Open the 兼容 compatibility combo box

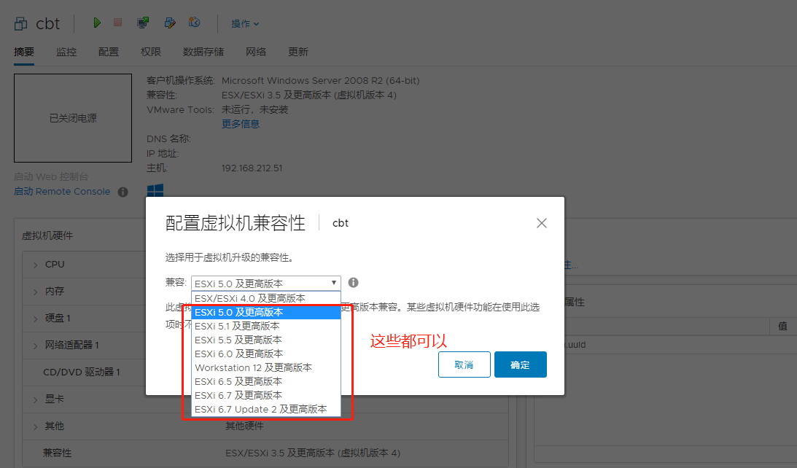coord(266,283)
